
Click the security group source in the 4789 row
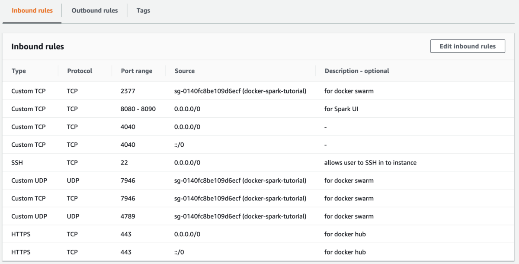click(x=240, y=216)
